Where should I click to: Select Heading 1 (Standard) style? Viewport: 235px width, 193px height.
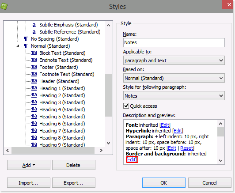[62, 88]
